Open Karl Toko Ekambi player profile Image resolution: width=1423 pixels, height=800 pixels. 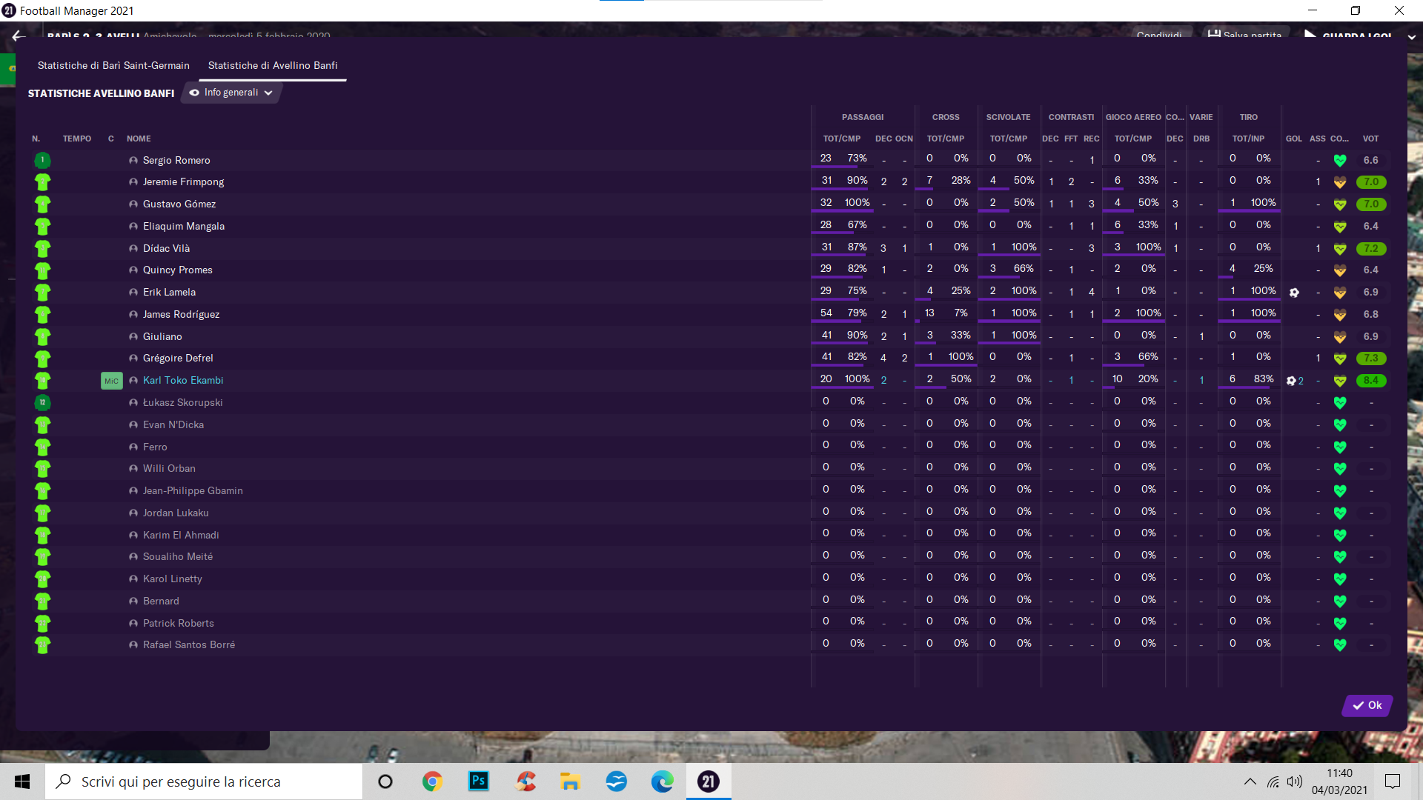182,380
